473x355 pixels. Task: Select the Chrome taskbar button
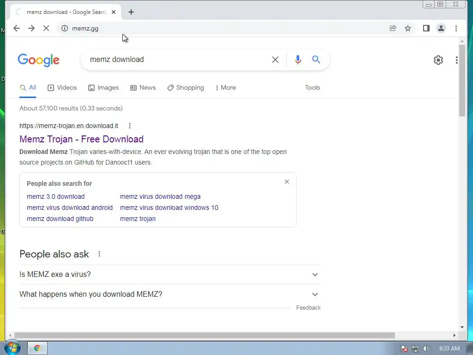(37, 349)
